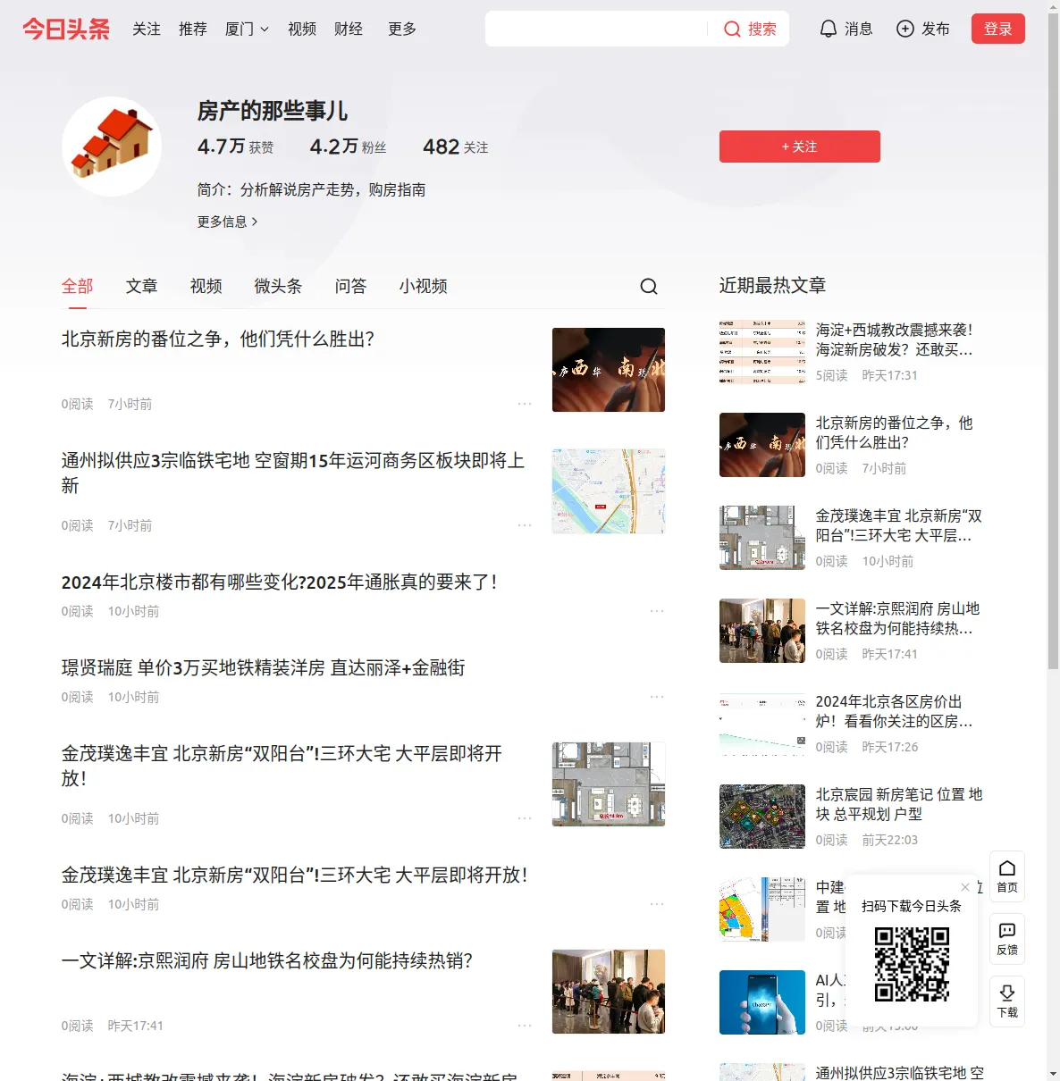The image size is (1060, 1081).
Task: Open hot article 金茂璞逸丰宜 in sidebar
Action: click(899, 525)
